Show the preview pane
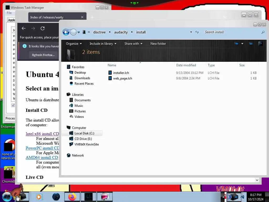Image resolution: width=269 pixels, height=202 pixels. pyautogui.click(x=251, y=44)
